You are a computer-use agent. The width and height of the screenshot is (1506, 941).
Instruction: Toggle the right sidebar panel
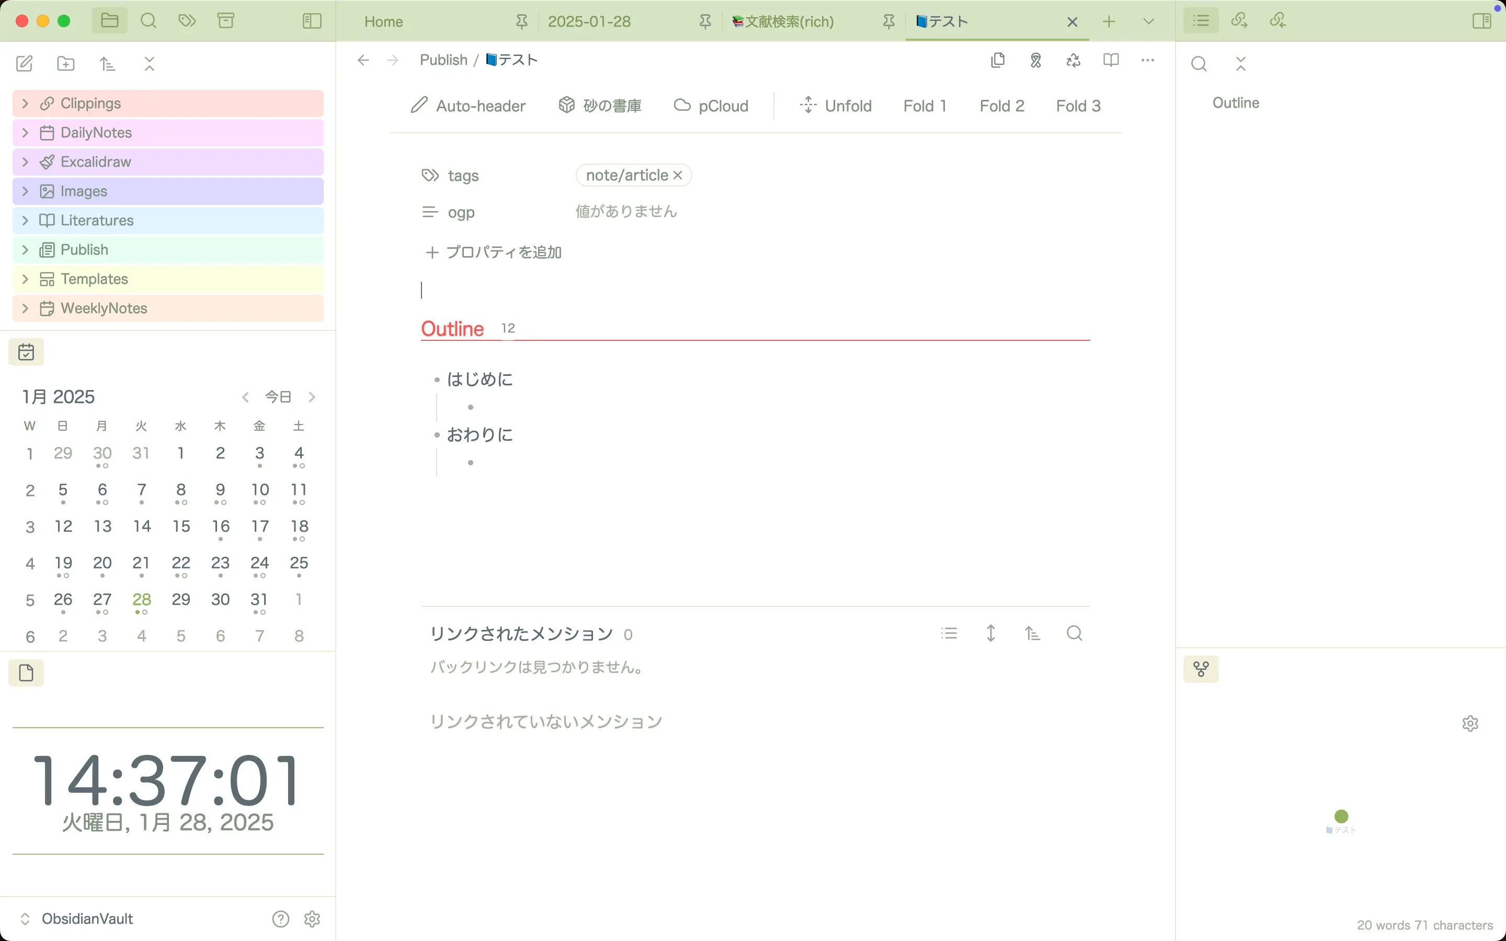coord(1482,21)
